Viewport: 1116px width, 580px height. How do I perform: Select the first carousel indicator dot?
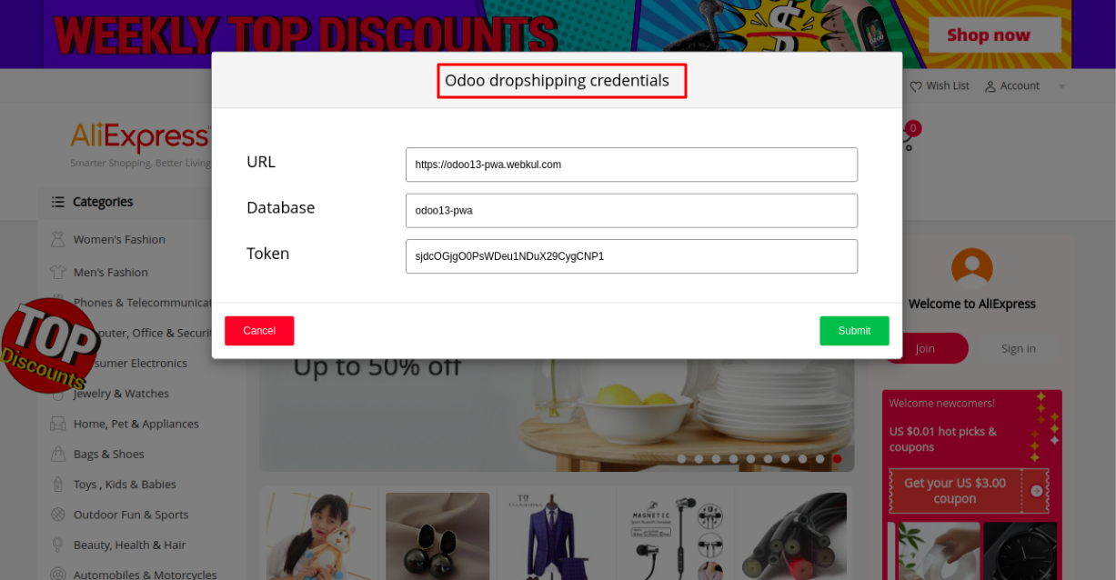click(681, 459)
